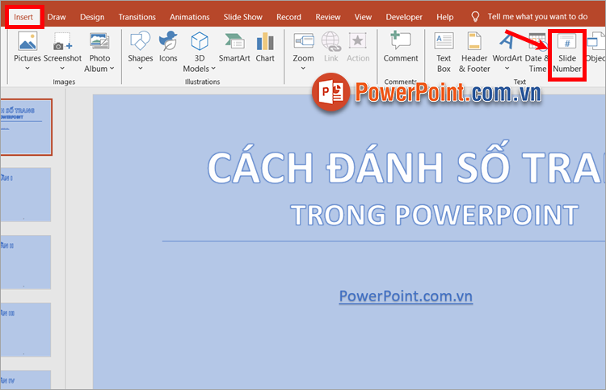606x390 pixels.
Task: Click the Zoom icon
Action: (x=303, y=42)
